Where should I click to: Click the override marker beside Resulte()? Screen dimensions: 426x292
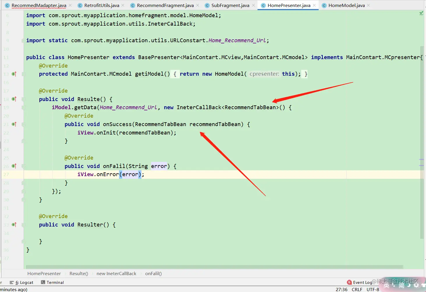14,99
